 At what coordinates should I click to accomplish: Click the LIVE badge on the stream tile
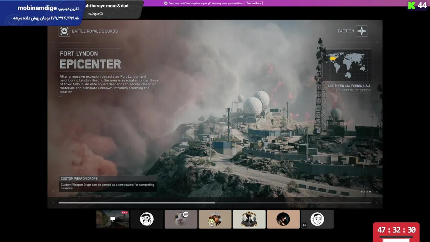click(x=125, y=212)
